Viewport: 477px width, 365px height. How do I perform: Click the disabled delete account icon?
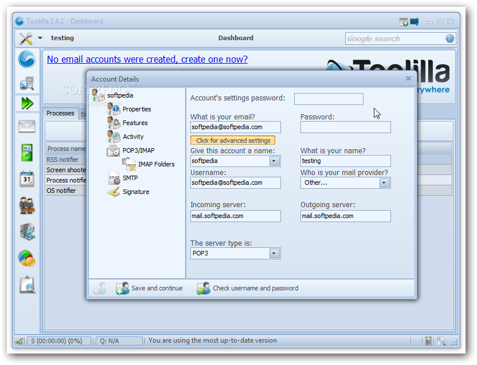point(100,288)
